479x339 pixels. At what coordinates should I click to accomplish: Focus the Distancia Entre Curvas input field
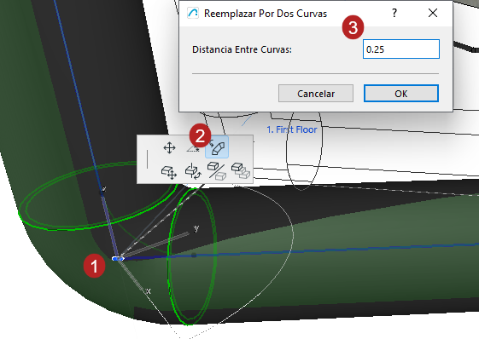[x=401, y=49]
